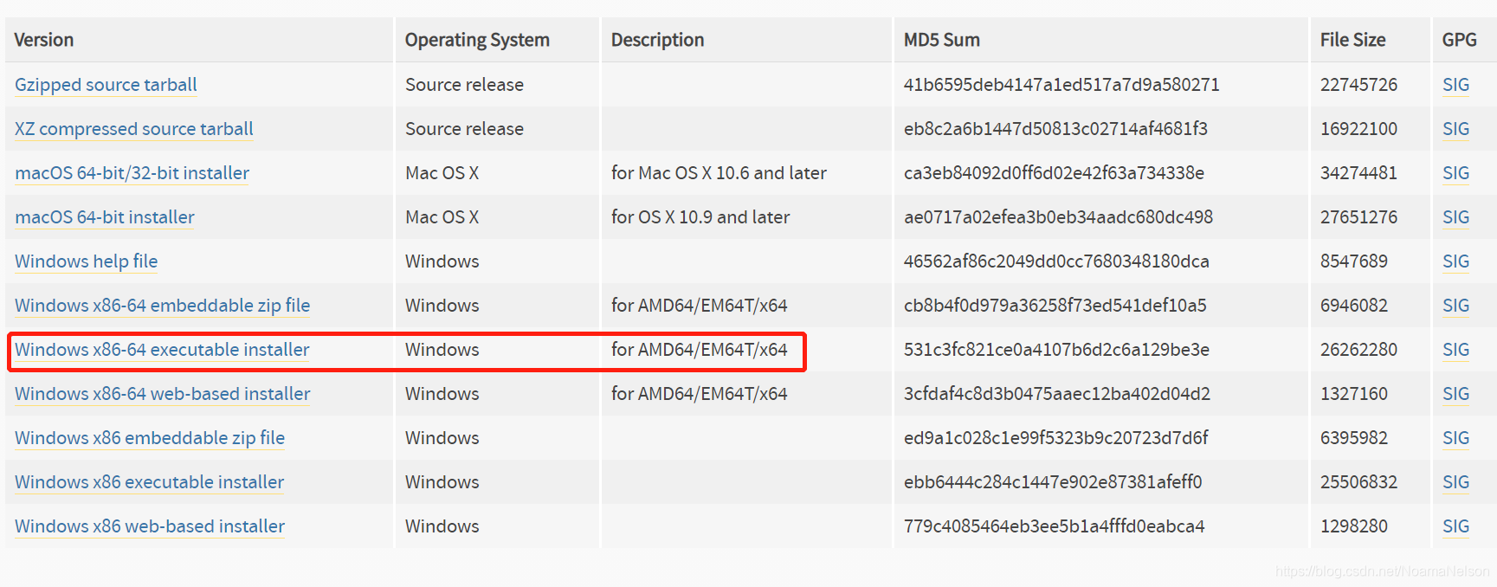Screen dimensions: 1497x587
Task: Select MD5 ae0717a02efea3b0eb34aadc680dc498
Action: coord(1058,217)
